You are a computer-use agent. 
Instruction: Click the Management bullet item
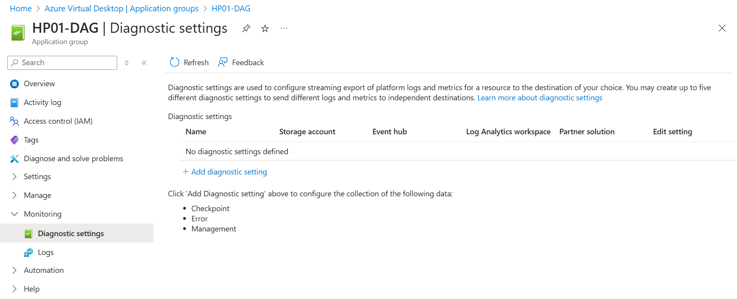tap(214, 229)
